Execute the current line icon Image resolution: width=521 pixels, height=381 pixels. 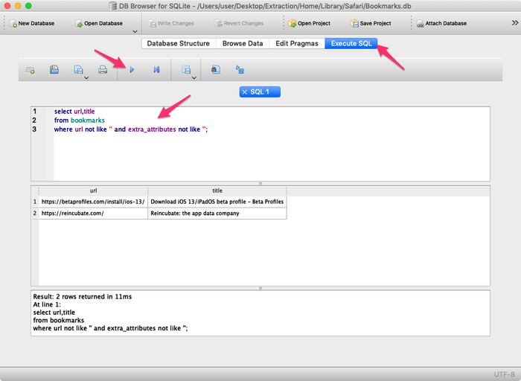click(156, 70)
